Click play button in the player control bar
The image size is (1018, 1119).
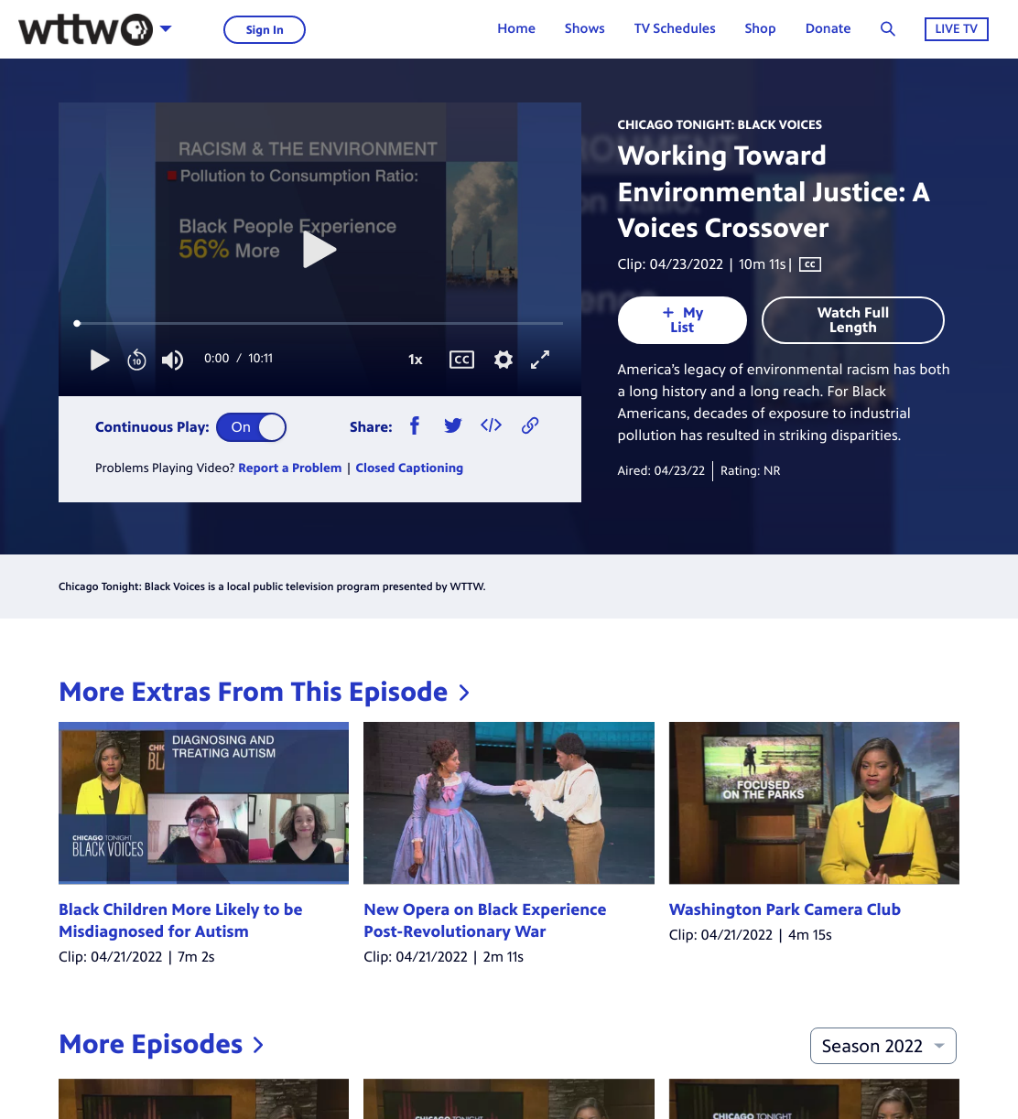click(x=100, y=360)
